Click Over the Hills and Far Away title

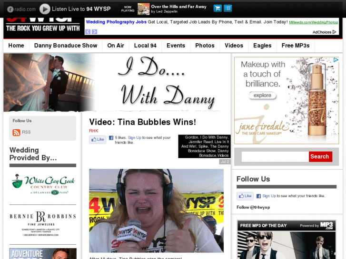pyautogui.click(x=178, y=7)
